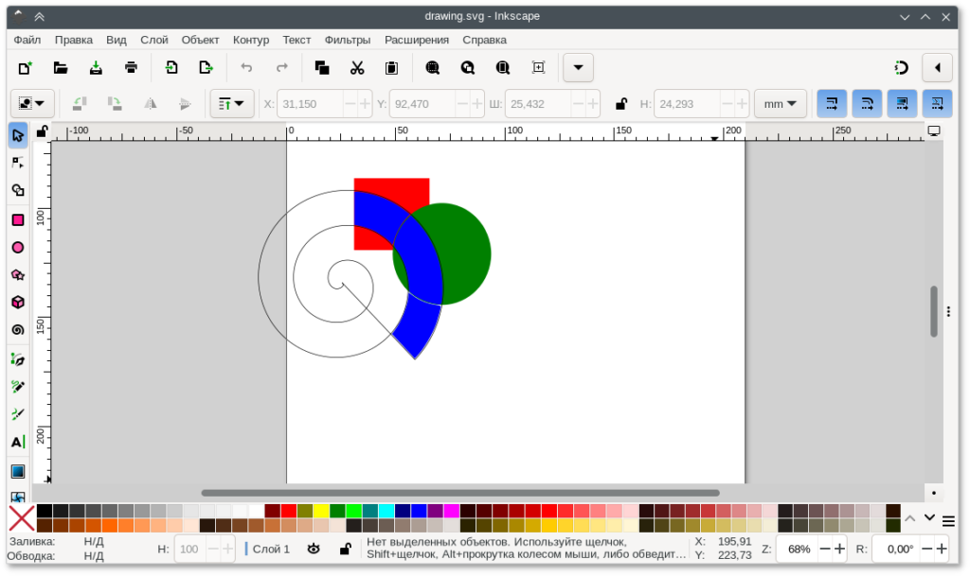
Task: Select the Pencil freehand tool
Action: (x=18, y=387)
